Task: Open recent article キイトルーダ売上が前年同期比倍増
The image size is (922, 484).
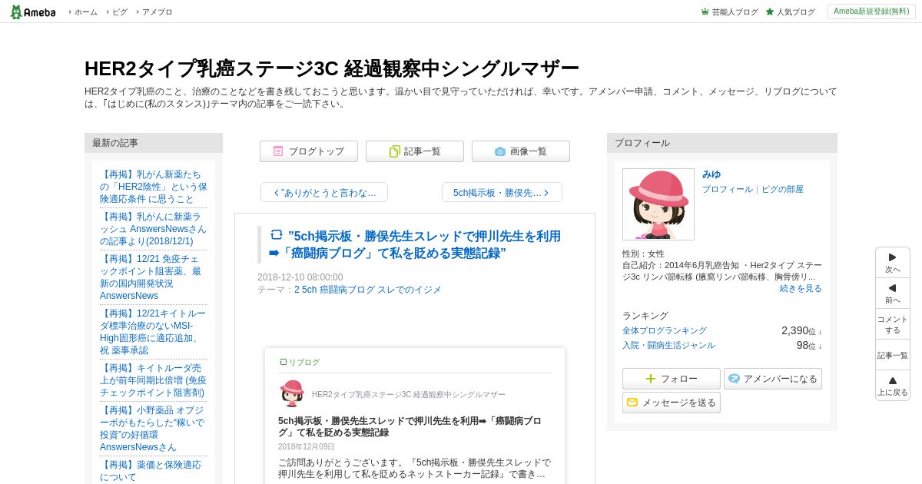Action: coord(154,380)
